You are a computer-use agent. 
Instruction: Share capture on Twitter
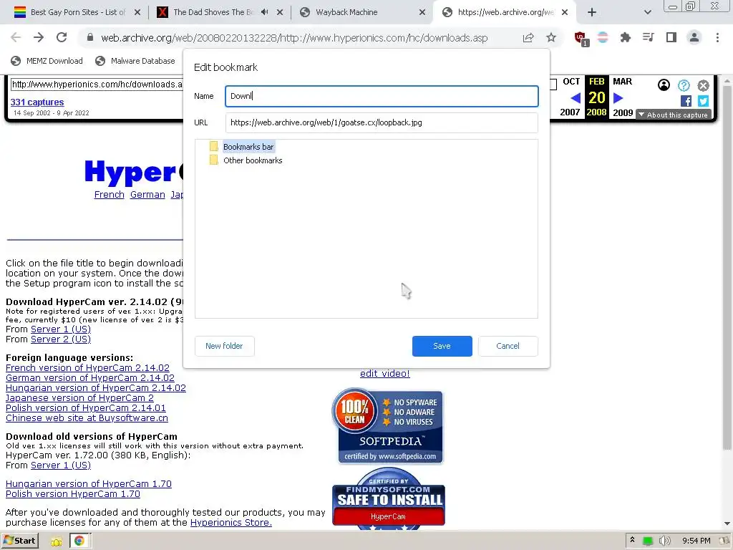[x=703, y=100]
